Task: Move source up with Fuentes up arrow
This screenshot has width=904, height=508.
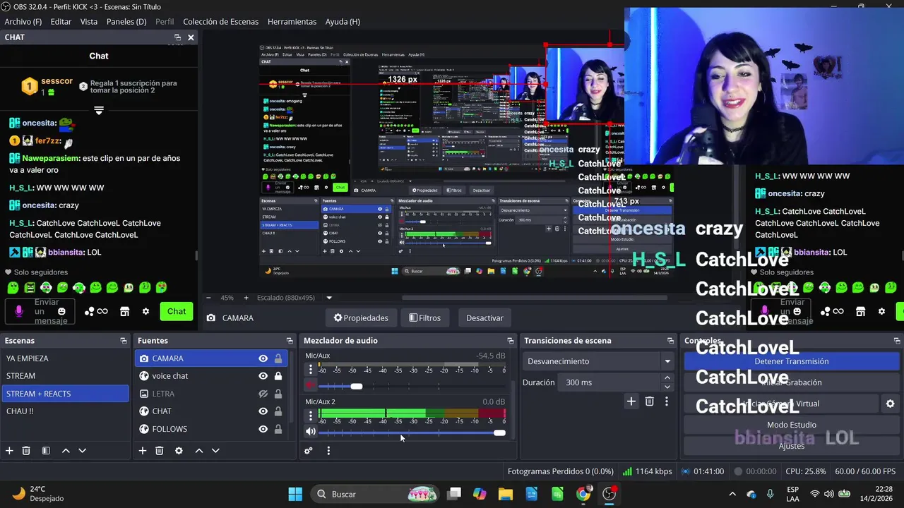Action: point(199,450)
